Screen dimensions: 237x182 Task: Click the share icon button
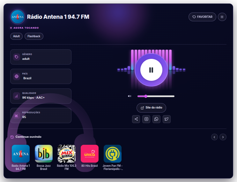click(136, 119)
